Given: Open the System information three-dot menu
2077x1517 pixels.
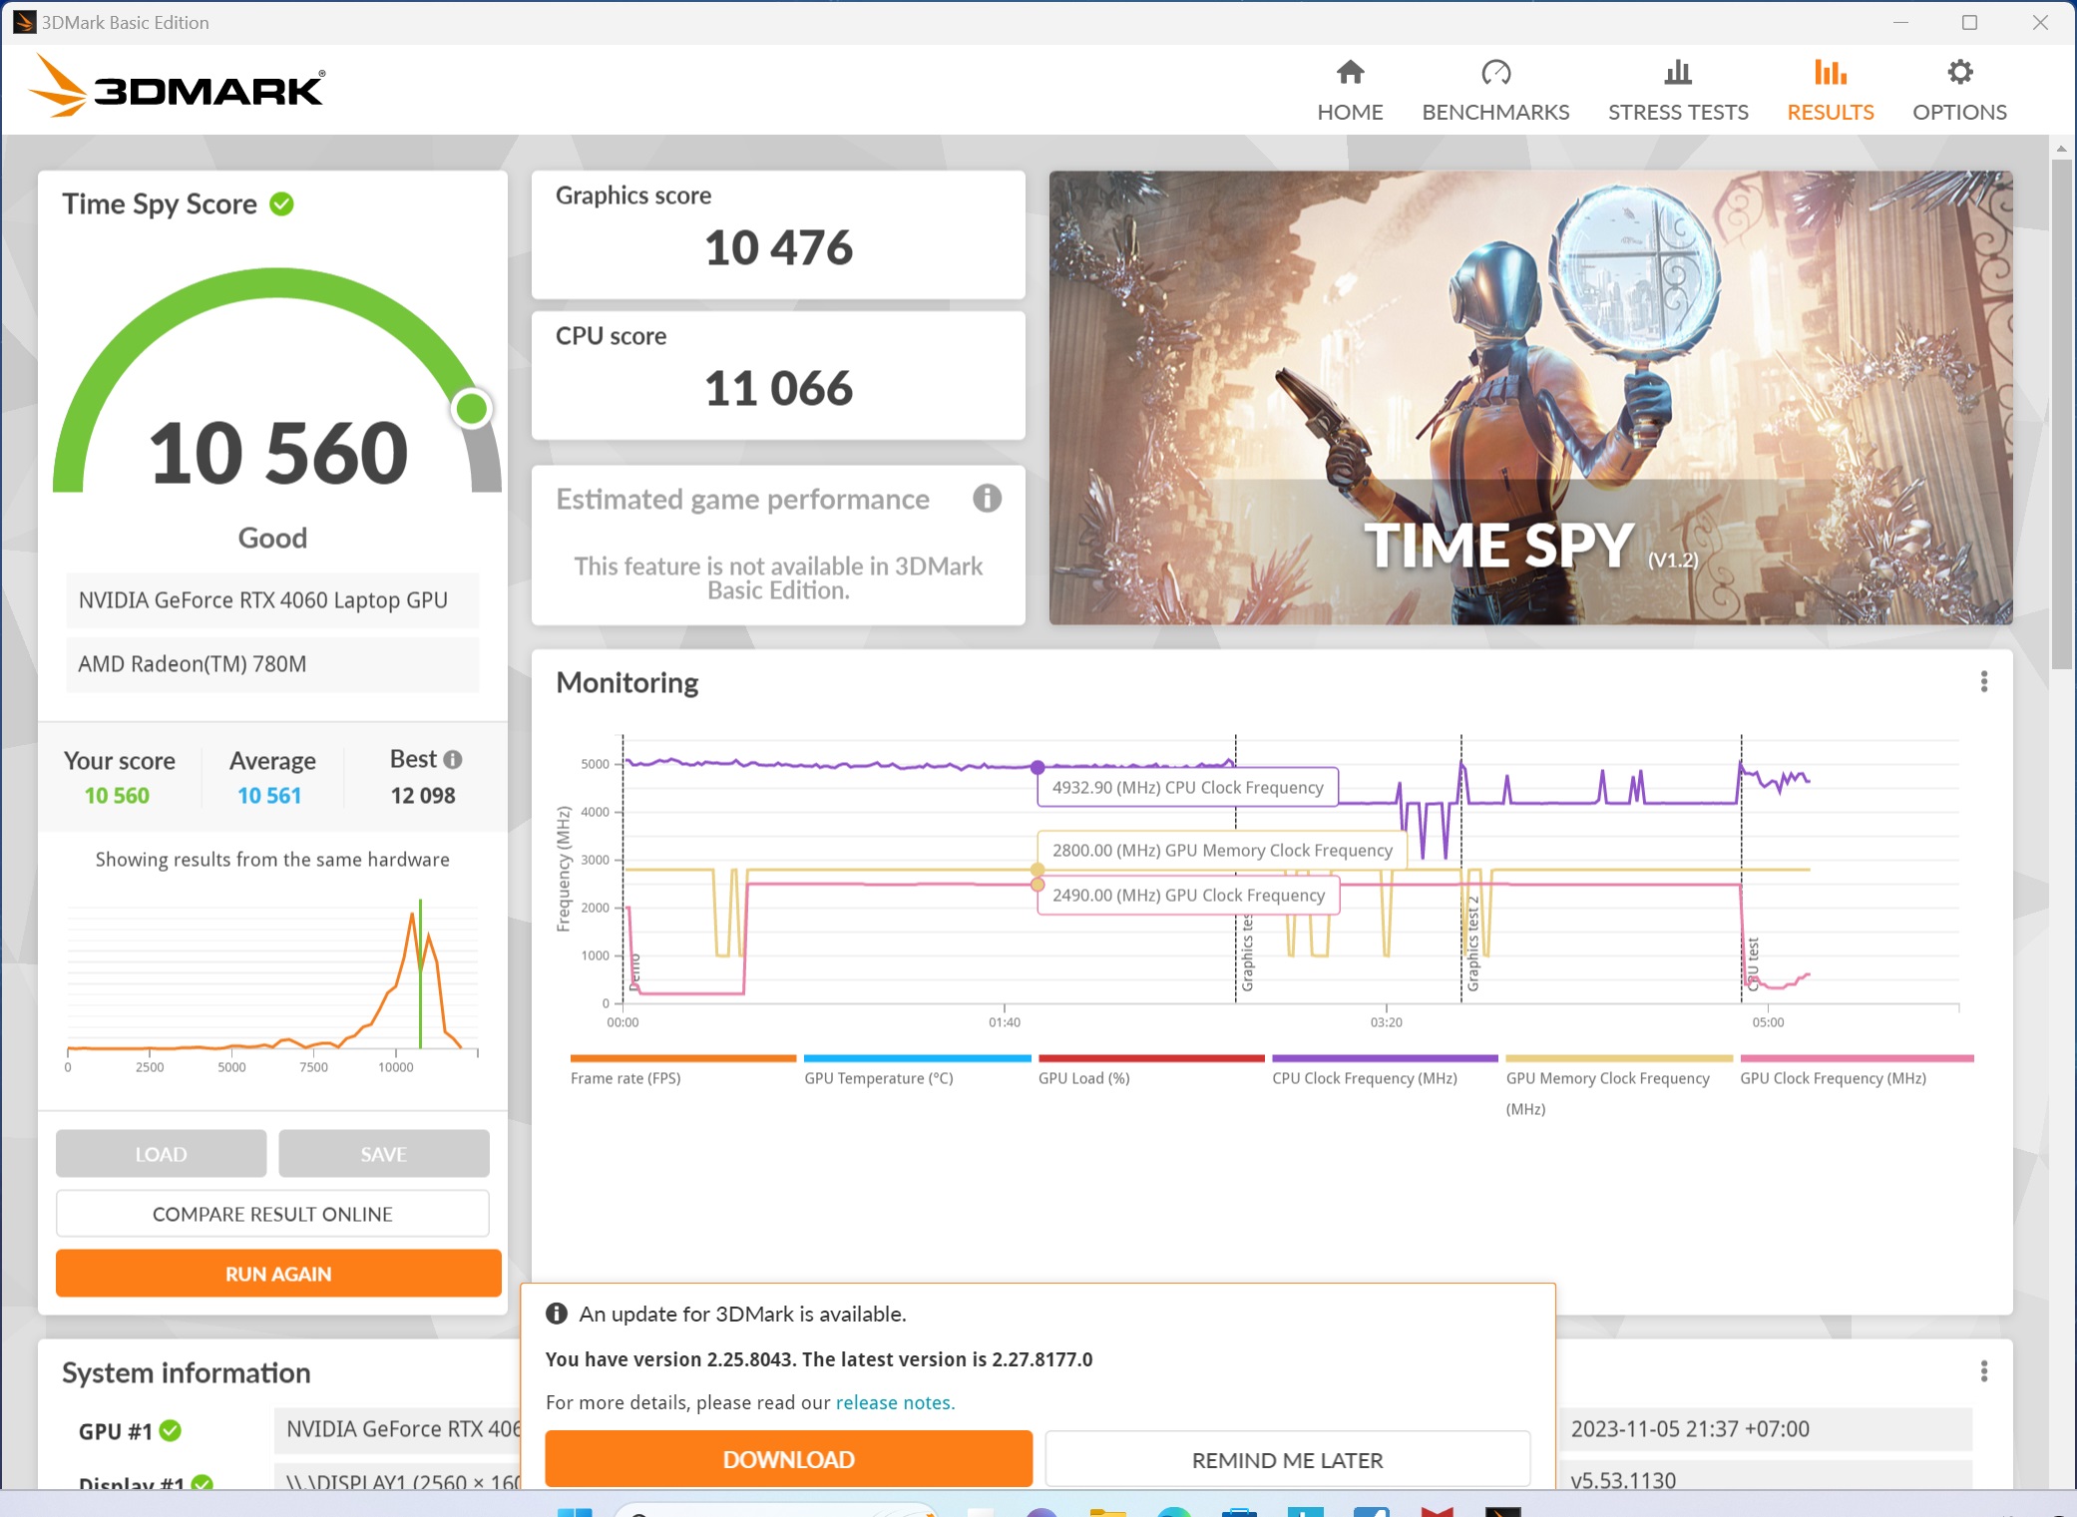Looking at the screenshot, I should tap(1983, 1371).
